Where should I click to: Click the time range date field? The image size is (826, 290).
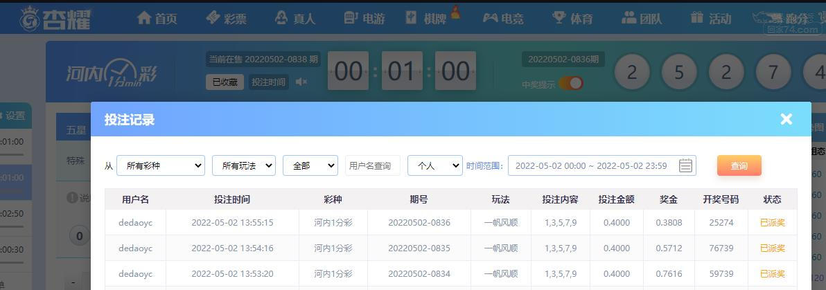601,165
